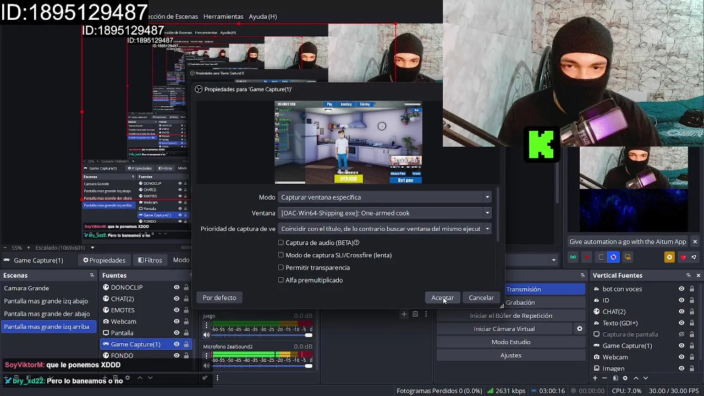
Task: Reset properties with Por defecto button
Action: (x=219, y=298)
